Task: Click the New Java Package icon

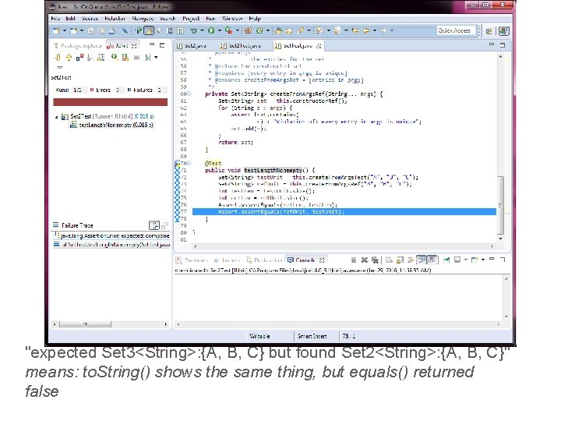Action: click(x=248, y=30)
